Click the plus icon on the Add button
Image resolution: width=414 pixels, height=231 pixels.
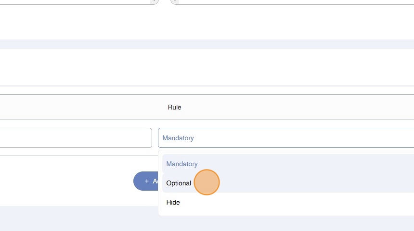147,181
